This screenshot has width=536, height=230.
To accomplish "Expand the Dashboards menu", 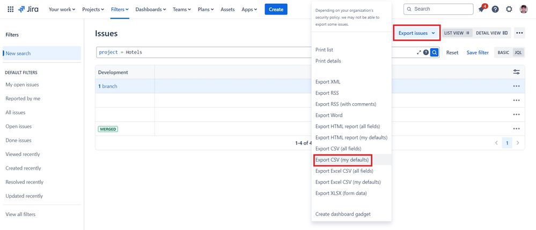I will (150, 10).
